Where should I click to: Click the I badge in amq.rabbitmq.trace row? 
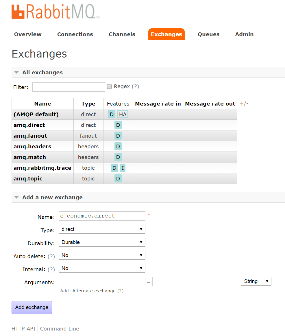point(123,168)
